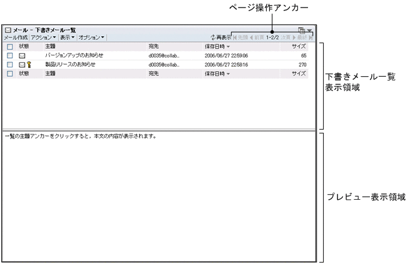The image size is (408, 264).
Task: Click recipient cell of バージョンアップのお知らせ row
Action: (164, 56)
